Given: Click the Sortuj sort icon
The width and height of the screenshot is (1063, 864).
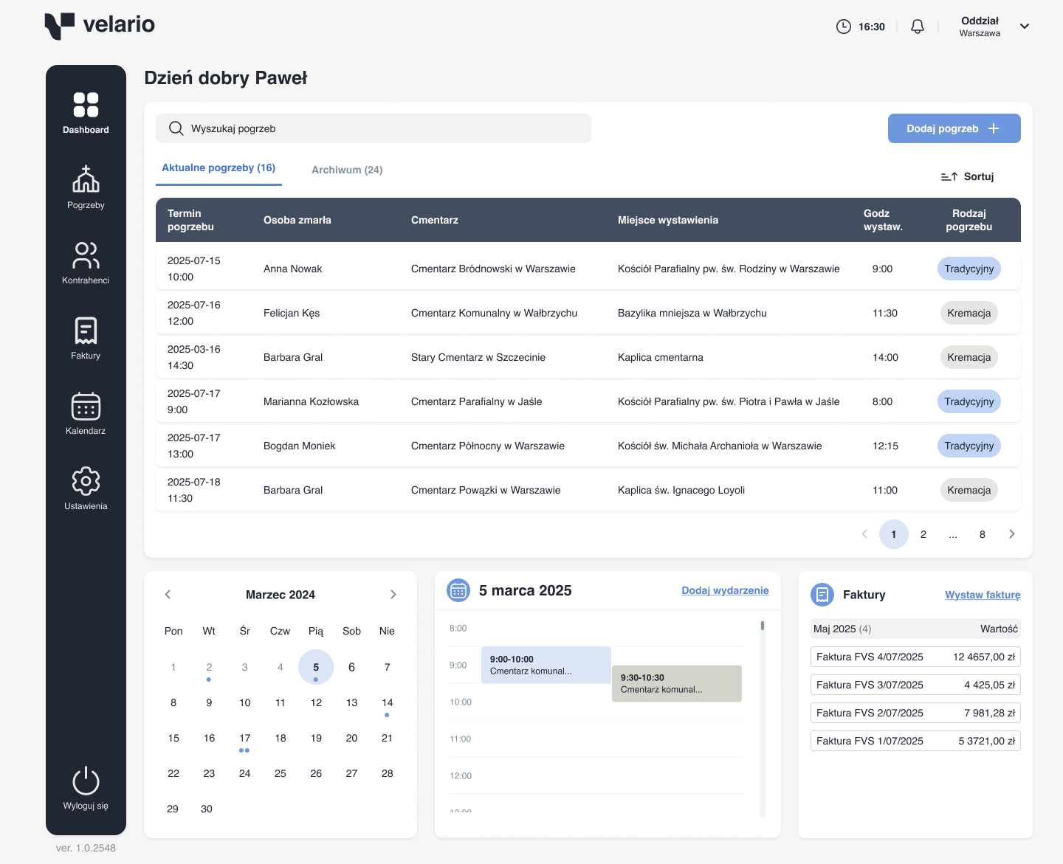Looking at the screenshot, I should click(949, 176).
